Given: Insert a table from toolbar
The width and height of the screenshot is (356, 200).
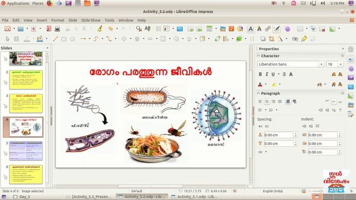Looking at the screenshot, I should coord(209,29).
